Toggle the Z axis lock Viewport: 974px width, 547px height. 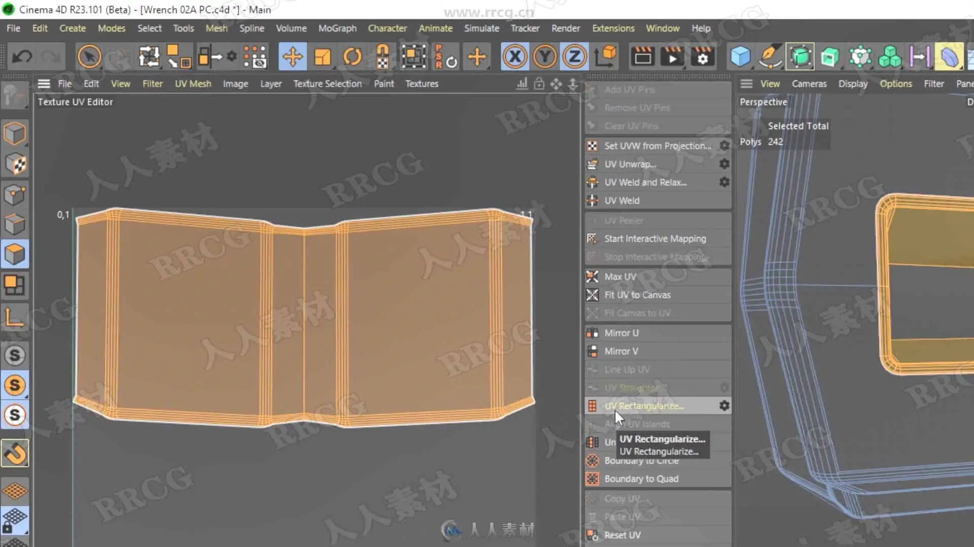pyautogui.click(x=574, y=57)
